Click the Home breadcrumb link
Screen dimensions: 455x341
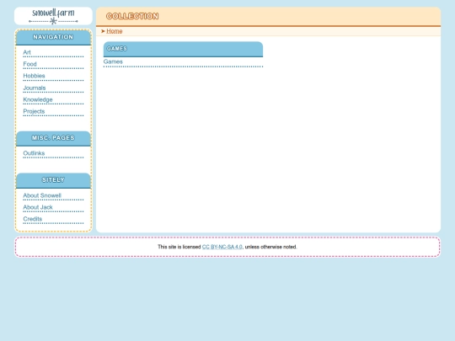(115, 31)
